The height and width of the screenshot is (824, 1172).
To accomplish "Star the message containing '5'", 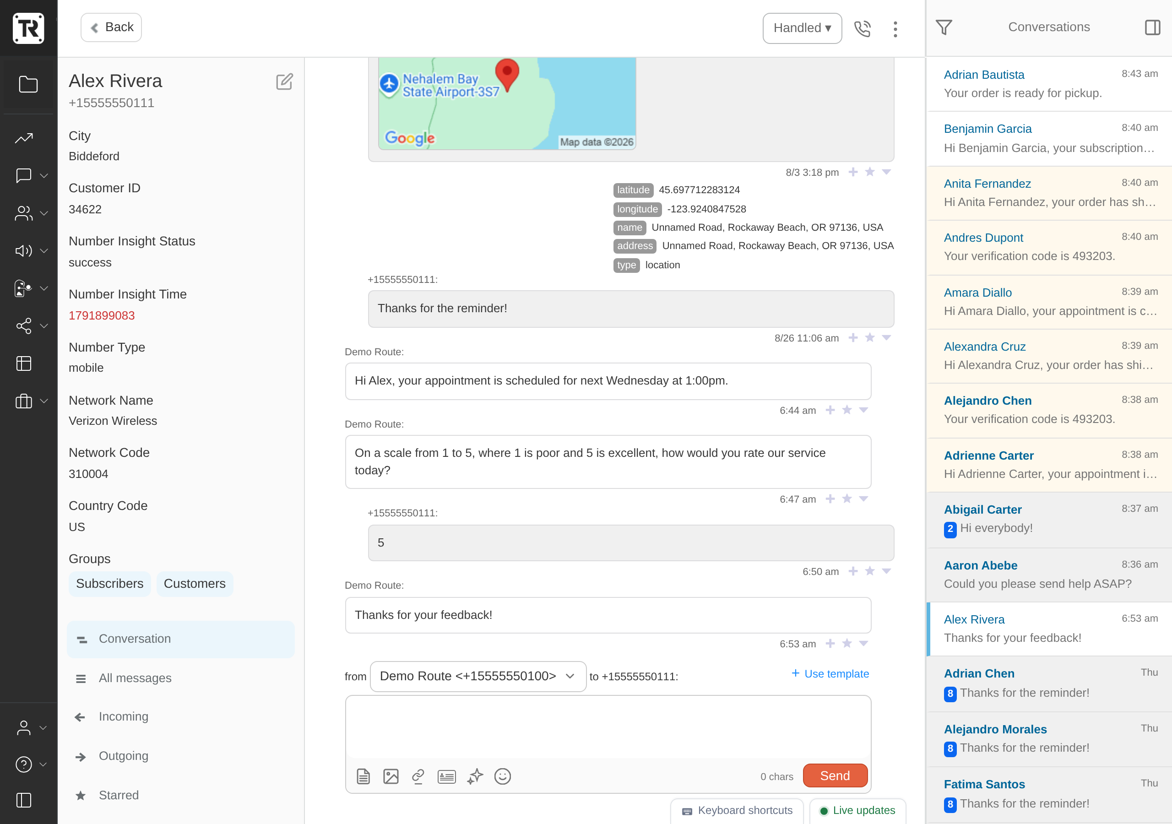I will 870,571.
